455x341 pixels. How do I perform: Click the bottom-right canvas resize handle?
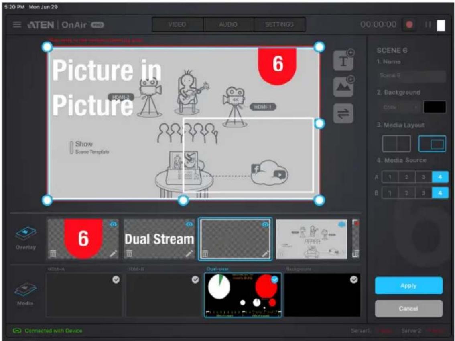click(319, 200)
